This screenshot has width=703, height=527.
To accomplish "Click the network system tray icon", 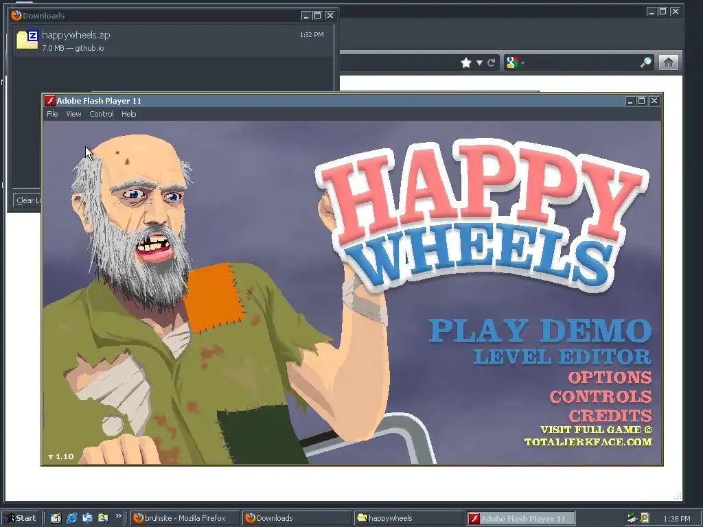I will pos(632,518).
